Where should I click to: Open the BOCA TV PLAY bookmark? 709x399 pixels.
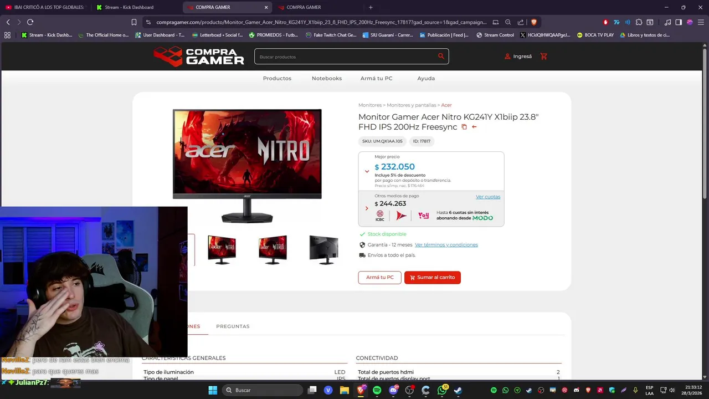coord(595,35)
